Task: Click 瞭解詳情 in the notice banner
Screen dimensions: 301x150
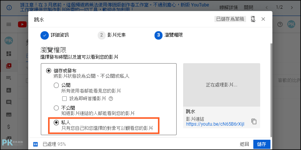Action: pyautogui.click(x=229, y=8)
